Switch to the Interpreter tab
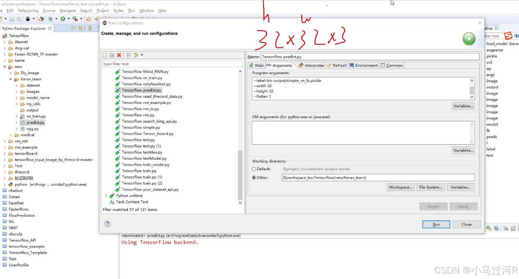The height and width of the screenshot is (279, 519). [312, 65]
